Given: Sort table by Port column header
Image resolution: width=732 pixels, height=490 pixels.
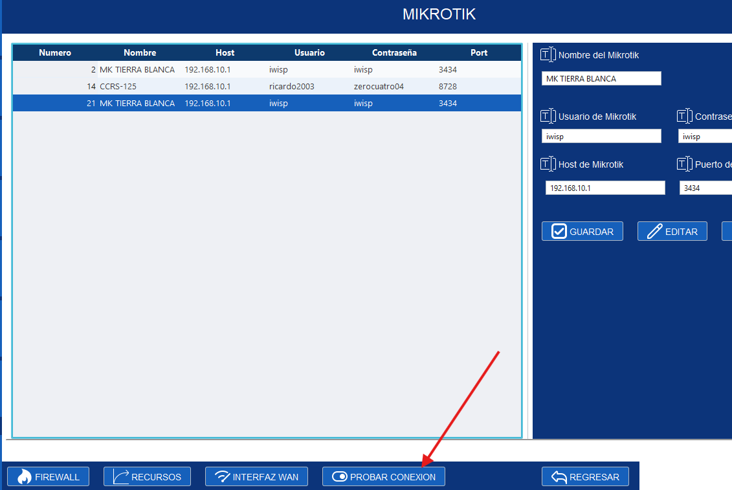Looking at the screenshot, I should click(478, 53).
